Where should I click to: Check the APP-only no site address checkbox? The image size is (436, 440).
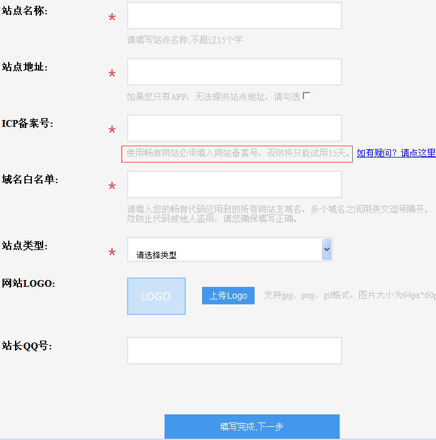tap(307, 96)
